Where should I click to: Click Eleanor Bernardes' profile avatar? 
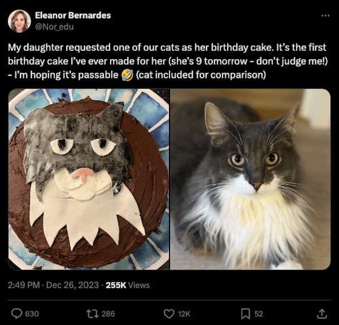tap(19, 21)
